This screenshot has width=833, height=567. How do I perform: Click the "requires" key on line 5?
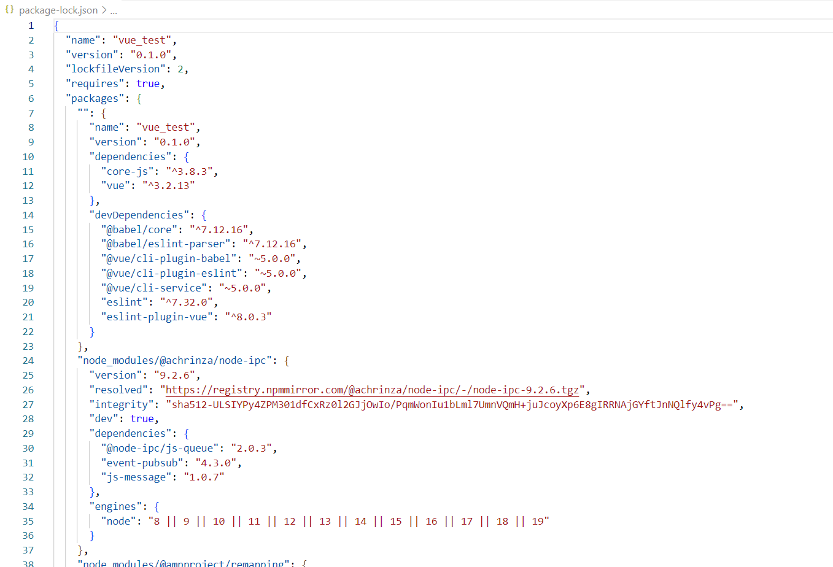point(95,84)
